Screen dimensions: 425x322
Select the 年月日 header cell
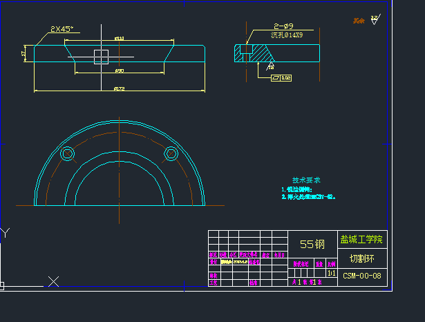coord(279,255)
